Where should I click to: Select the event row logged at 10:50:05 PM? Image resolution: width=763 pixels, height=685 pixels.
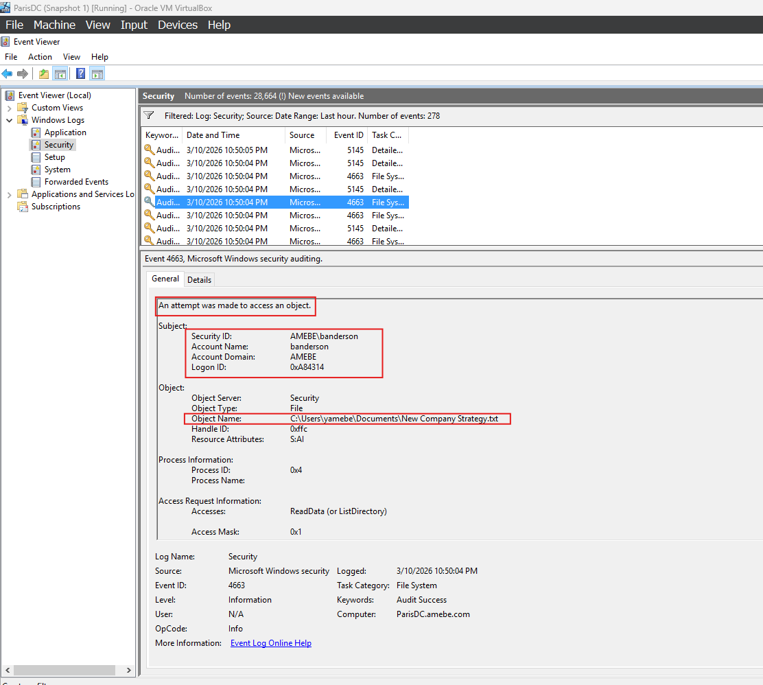coord(275,150)
